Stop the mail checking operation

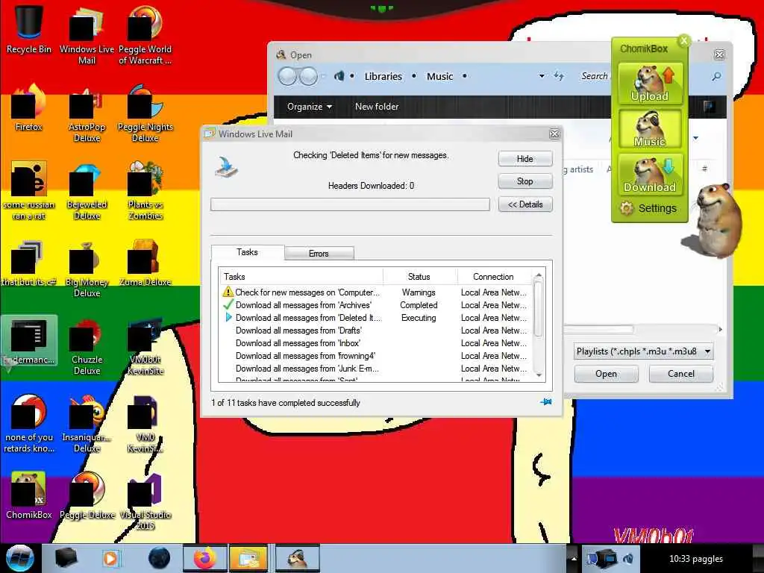[x=525, y=181]
